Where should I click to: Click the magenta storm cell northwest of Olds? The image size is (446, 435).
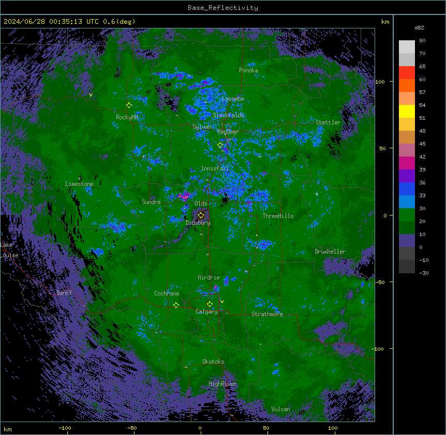pyautogui.click(x=184, y=196)
